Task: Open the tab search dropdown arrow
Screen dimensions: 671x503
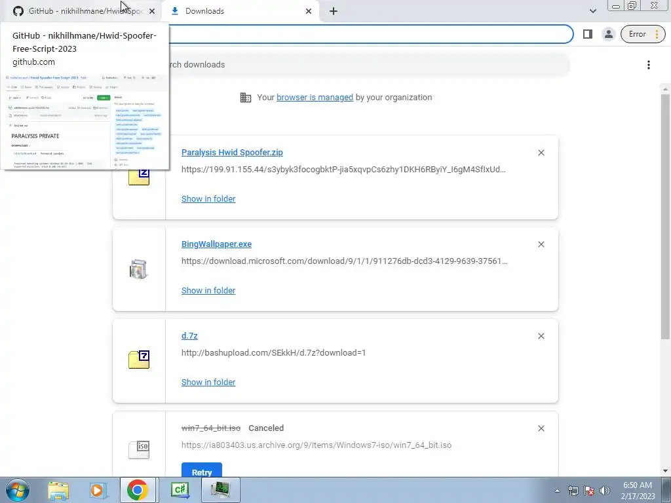Action: 592,11
